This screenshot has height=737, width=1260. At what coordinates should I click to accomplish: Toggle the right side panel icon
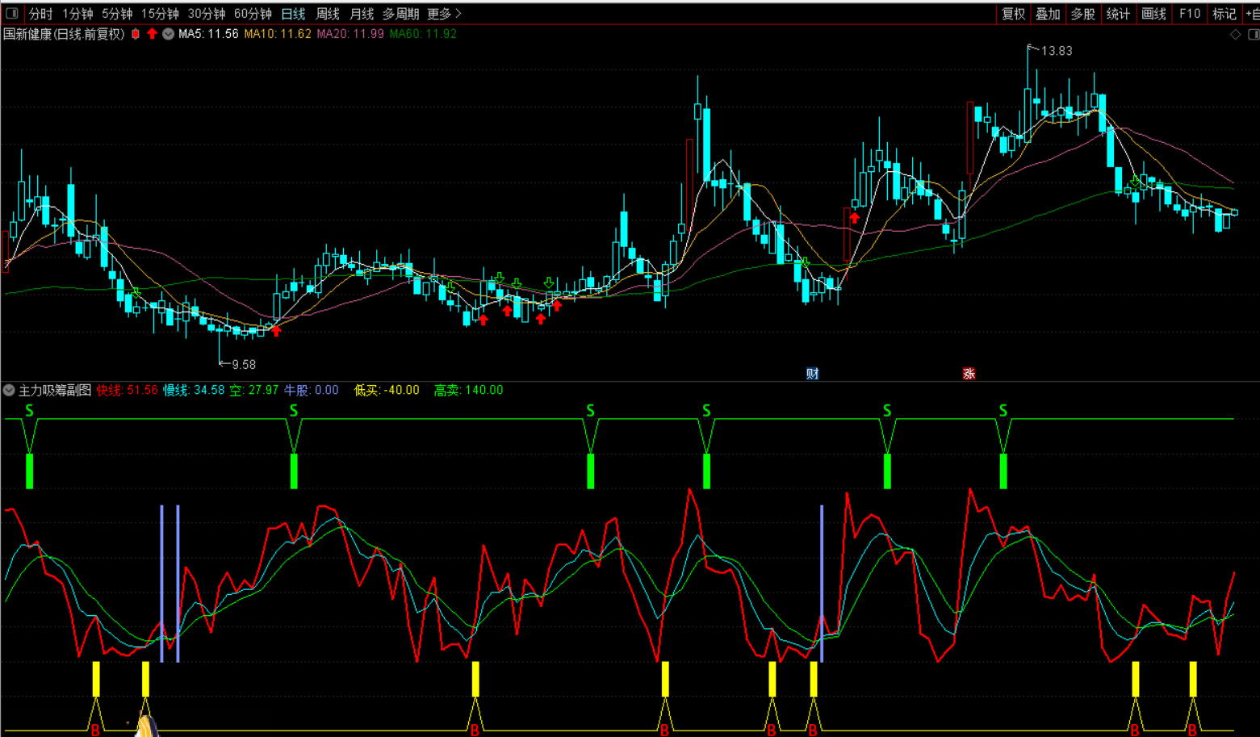[1254, 34]
